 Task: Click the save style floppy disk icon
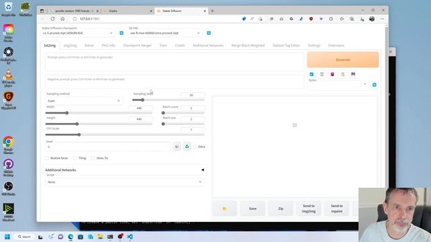pyautogui.click(x=353, y=74)
